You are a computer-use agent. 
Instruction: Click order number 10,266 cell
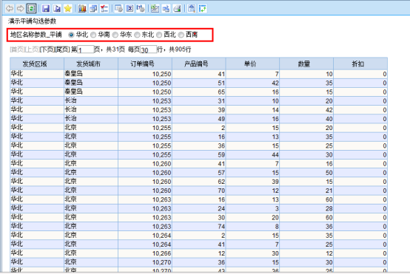click(145, 253)
